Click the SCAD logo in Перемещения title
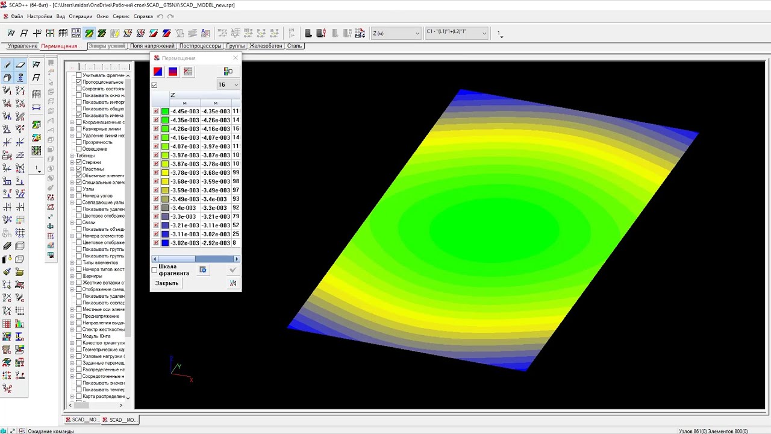The height and width of the screenshot is (434, 771). coord(157,58)
